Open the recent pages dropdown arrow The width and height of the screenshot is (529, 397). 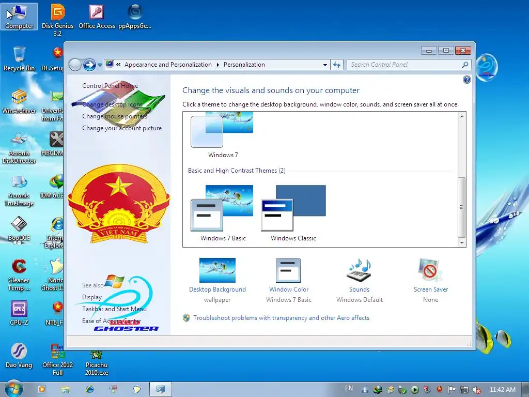[100, 65]
